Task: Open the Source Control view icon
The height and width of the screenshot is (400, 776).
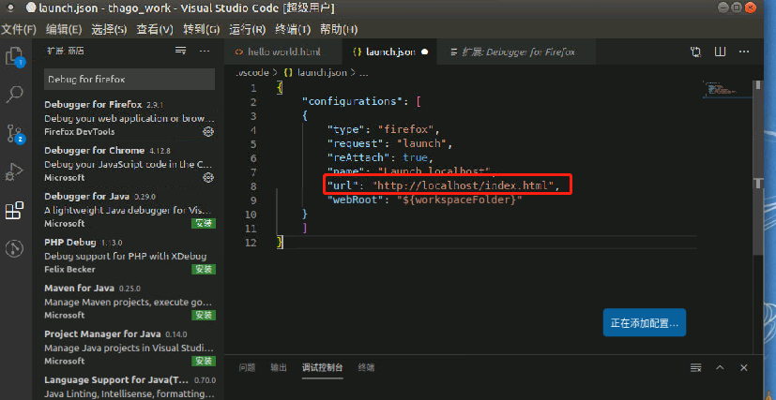Action: [14, 133]
